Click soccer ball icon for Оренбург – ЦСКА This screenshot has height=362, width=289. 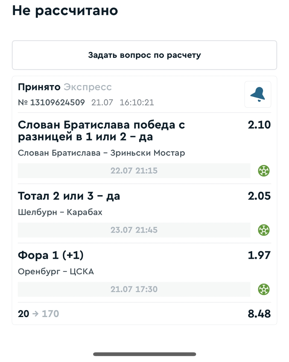(264, 290)
